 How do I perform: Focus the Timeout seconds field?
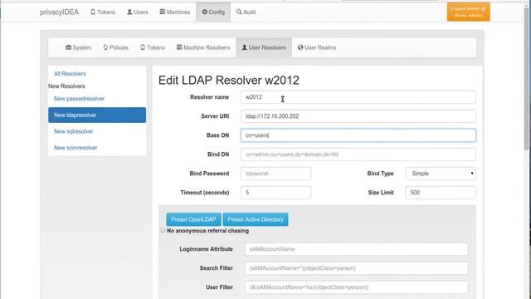pos(275,193)
